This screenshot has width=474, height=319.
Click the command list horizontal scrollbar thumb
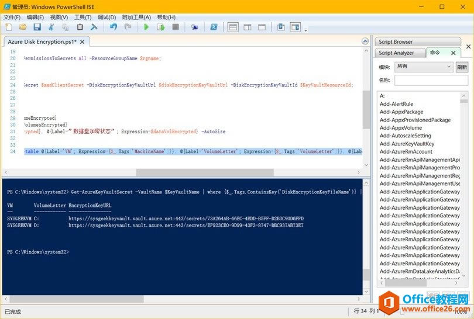point(406,283)
